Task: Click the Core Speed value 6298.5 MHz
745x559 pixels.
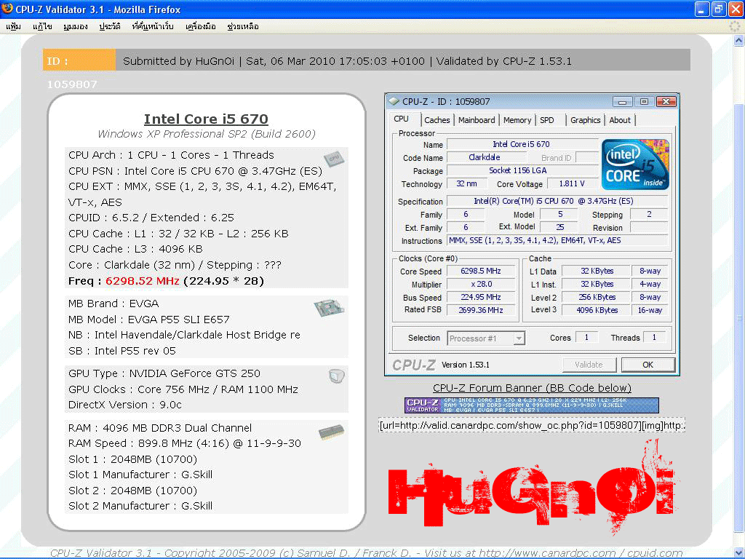Action: pyautogui.click(x=480, y=271)
